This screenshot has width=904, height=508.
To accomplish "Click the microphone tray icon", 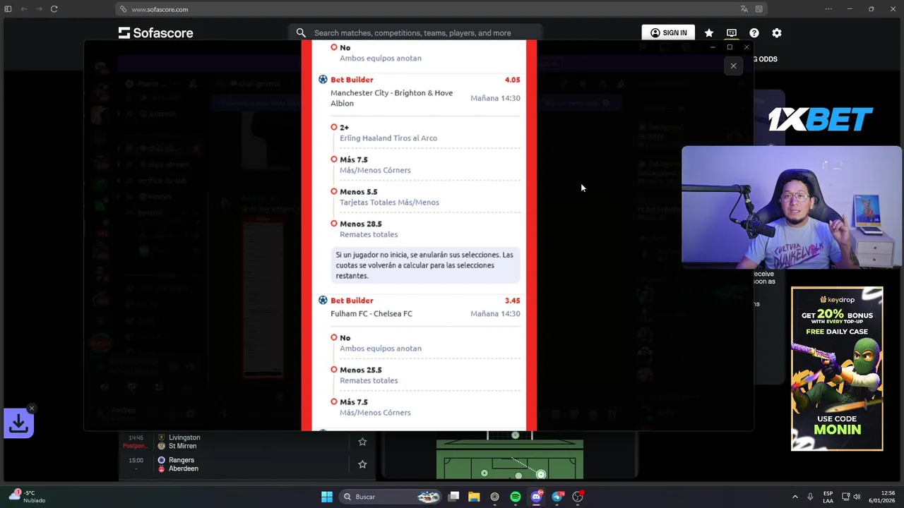I will [x=810, y=497].
